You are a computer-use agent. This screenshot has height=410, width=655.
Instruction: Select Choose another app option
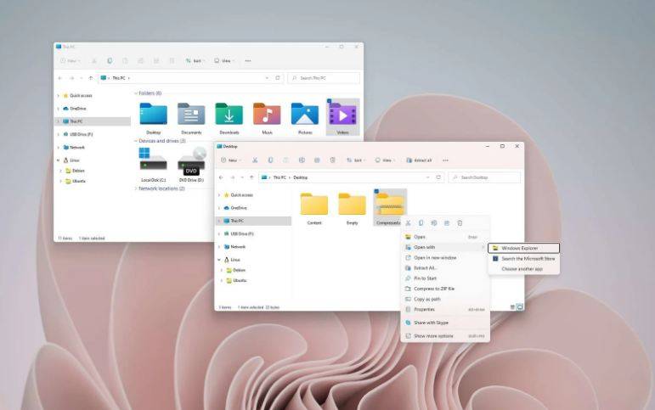pyautogui.click(x=524, y=269)
